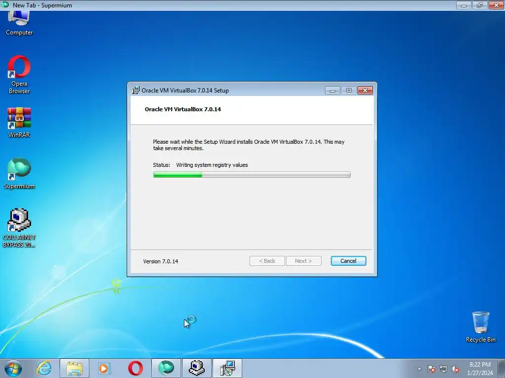Viewport: 505px width, 378px height.
Task: Close the VirtualBox Setup window
Action: coord(365,91)
